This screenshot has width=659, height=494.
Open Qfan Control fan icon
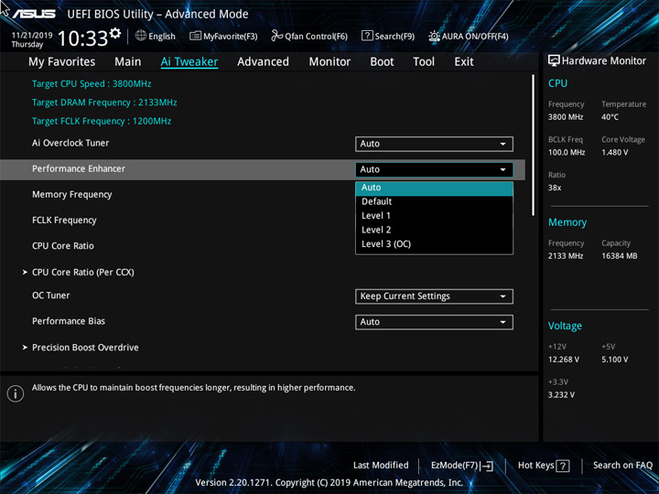276,36
